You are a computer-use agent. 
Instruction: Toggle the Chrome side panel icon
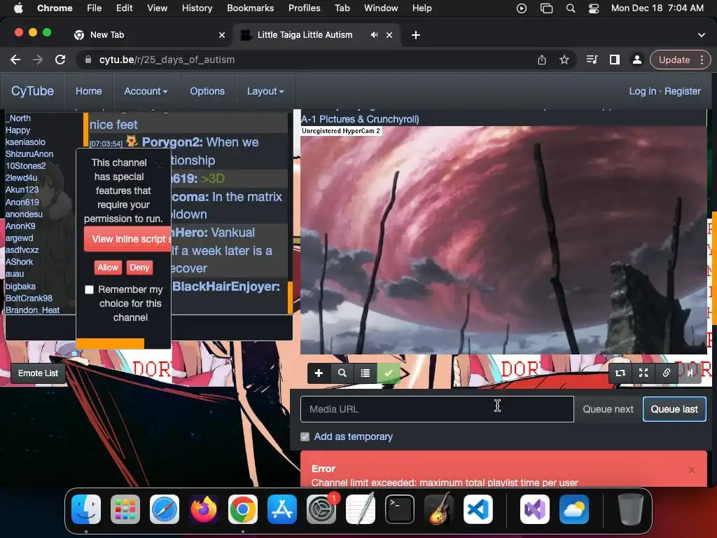click(615, 60)
